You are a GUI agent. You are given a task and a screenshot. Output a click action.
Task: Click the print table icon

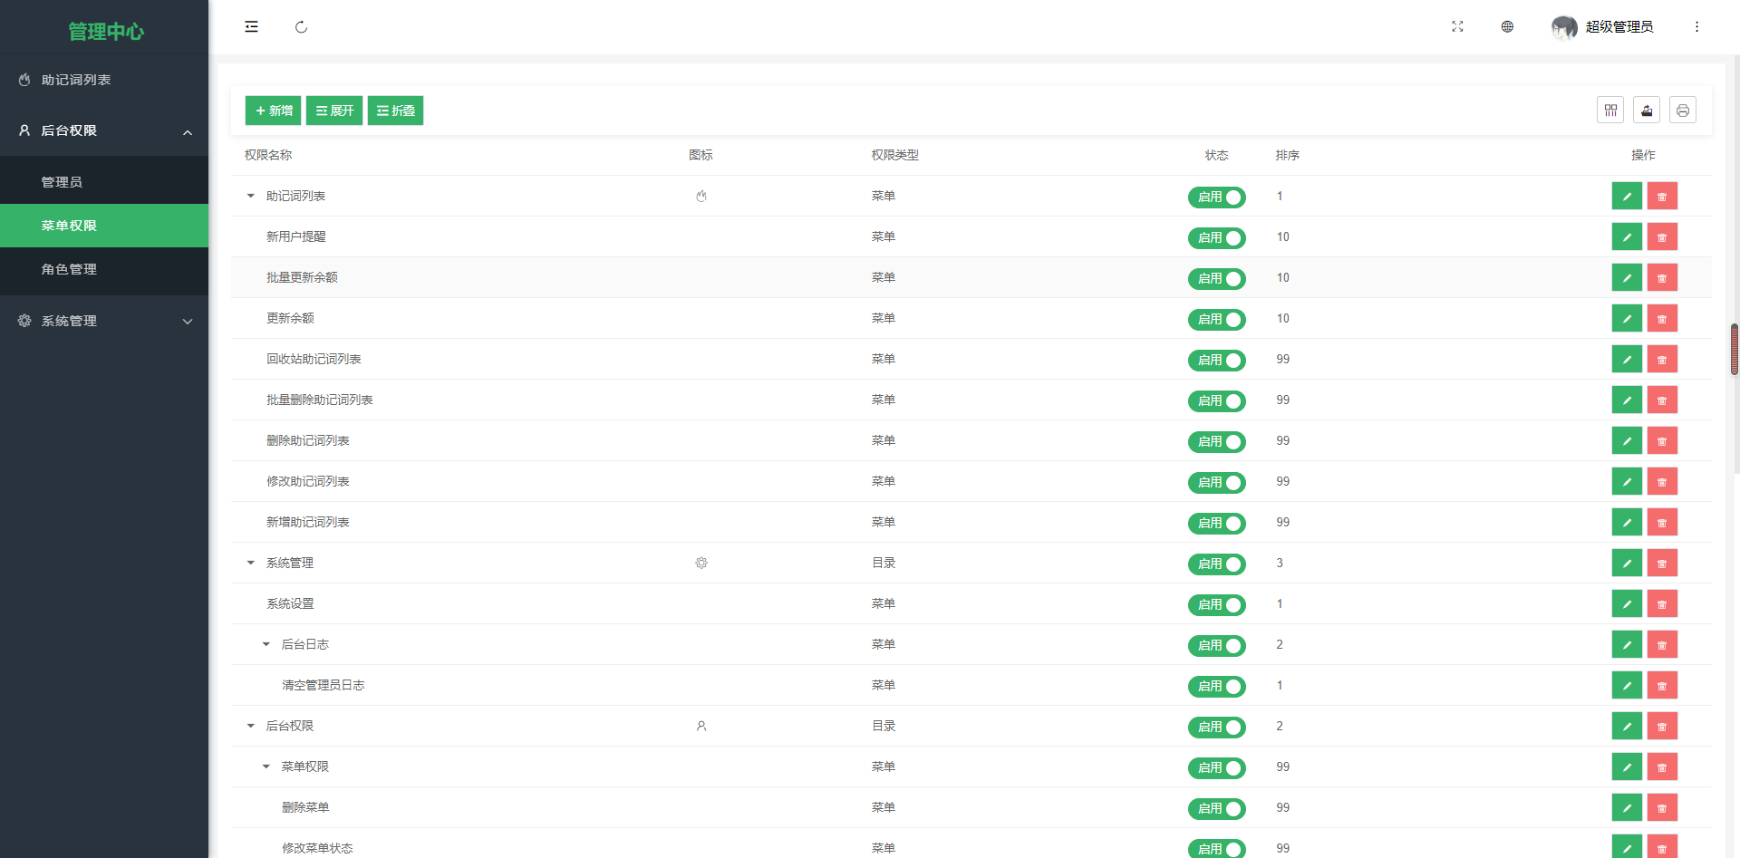[1683, 111]
